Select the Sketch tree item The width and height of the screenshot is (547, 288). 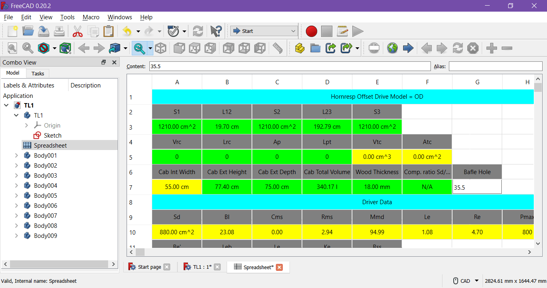click(x=52, y=135)
